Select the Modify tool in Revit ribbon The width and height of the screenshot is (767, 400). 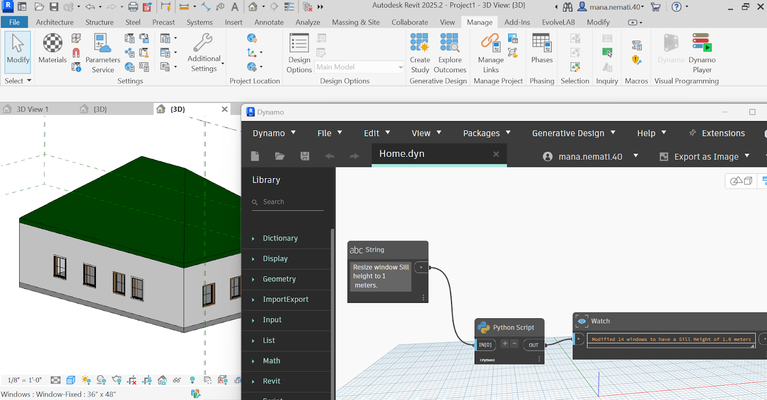click(18, 52)
